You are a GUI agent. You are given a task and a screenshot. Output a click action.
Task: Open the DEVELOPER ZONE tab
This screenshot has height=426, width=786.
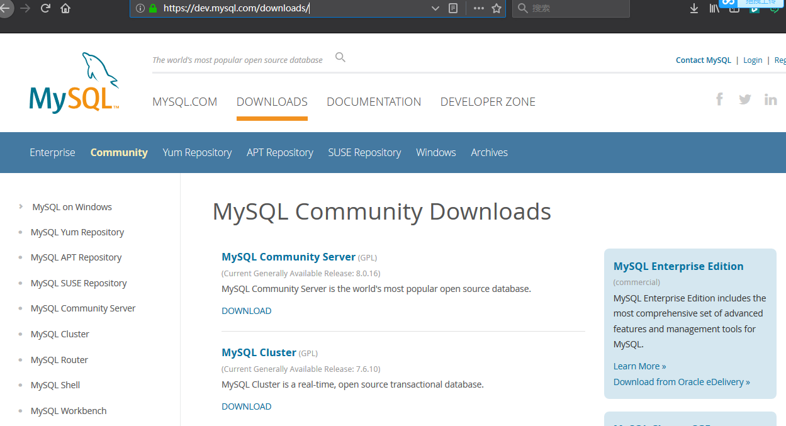point(488,102)
